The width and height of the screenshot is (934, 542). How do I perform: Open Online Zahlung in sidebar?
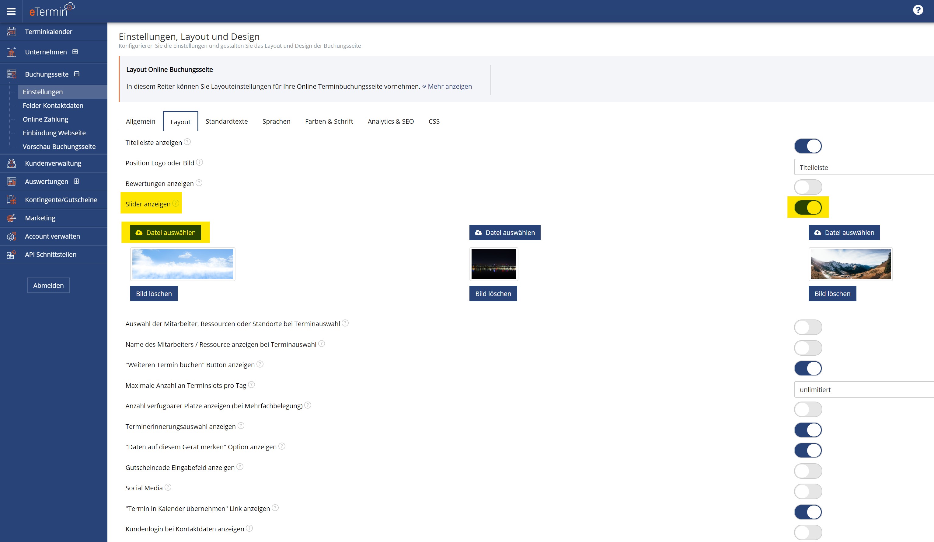[x=46, y=119]
